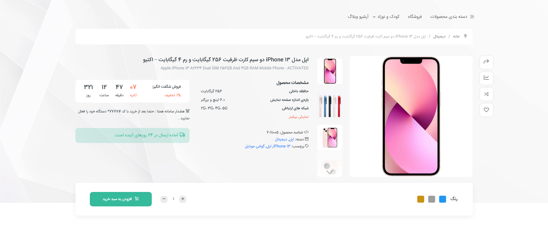The image size is (548, 245).
Task: Open the price chart icon
Action: 486,78
